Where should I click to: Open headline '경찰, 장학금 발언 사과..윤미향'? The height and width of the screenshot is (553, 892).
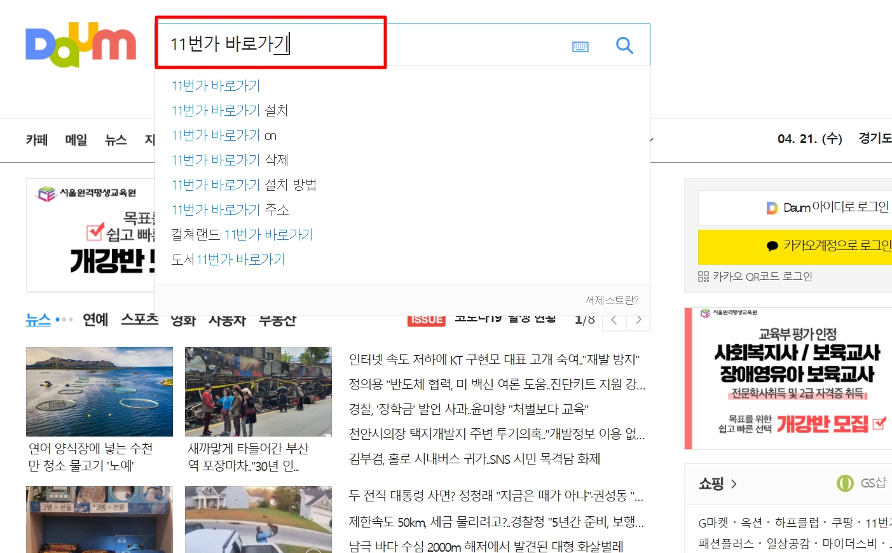click(x=469, y=409)
